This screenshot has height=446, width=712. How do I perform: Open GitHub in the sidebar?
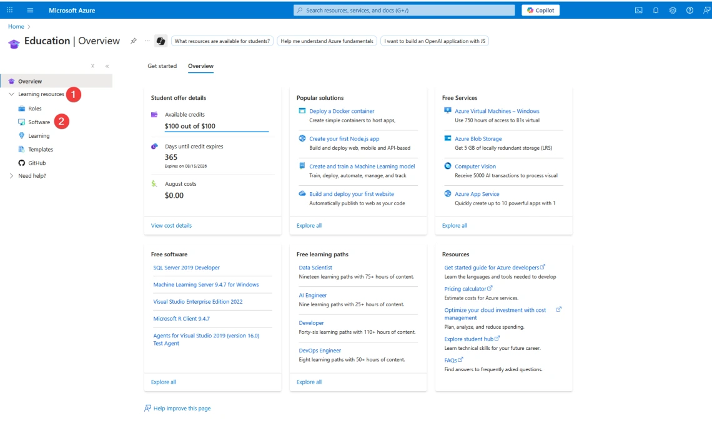coord(37,163)
